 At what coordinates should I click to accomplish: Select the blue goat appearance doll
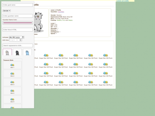click(27, 52)
